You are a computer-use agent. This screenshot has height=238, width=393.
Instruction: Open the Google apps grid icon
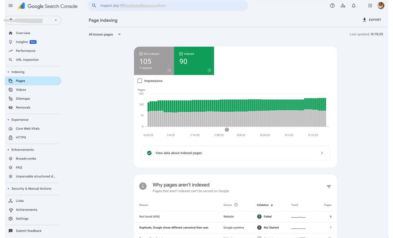(370, 6)
